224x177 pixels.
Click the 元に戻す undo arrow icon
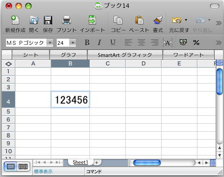176,20
